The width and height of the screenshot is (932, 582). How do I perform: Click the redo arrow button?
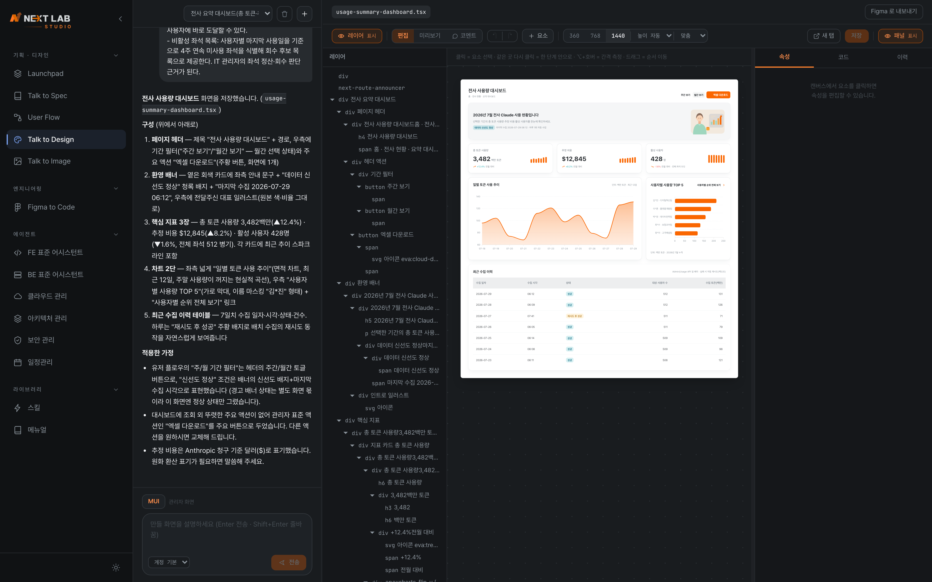pos(510,36)
